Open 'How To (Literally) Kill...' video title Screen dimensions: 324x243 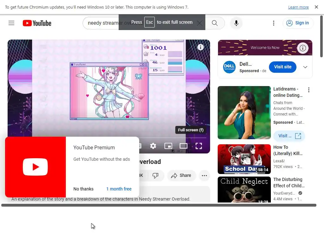tap(288, 150)
